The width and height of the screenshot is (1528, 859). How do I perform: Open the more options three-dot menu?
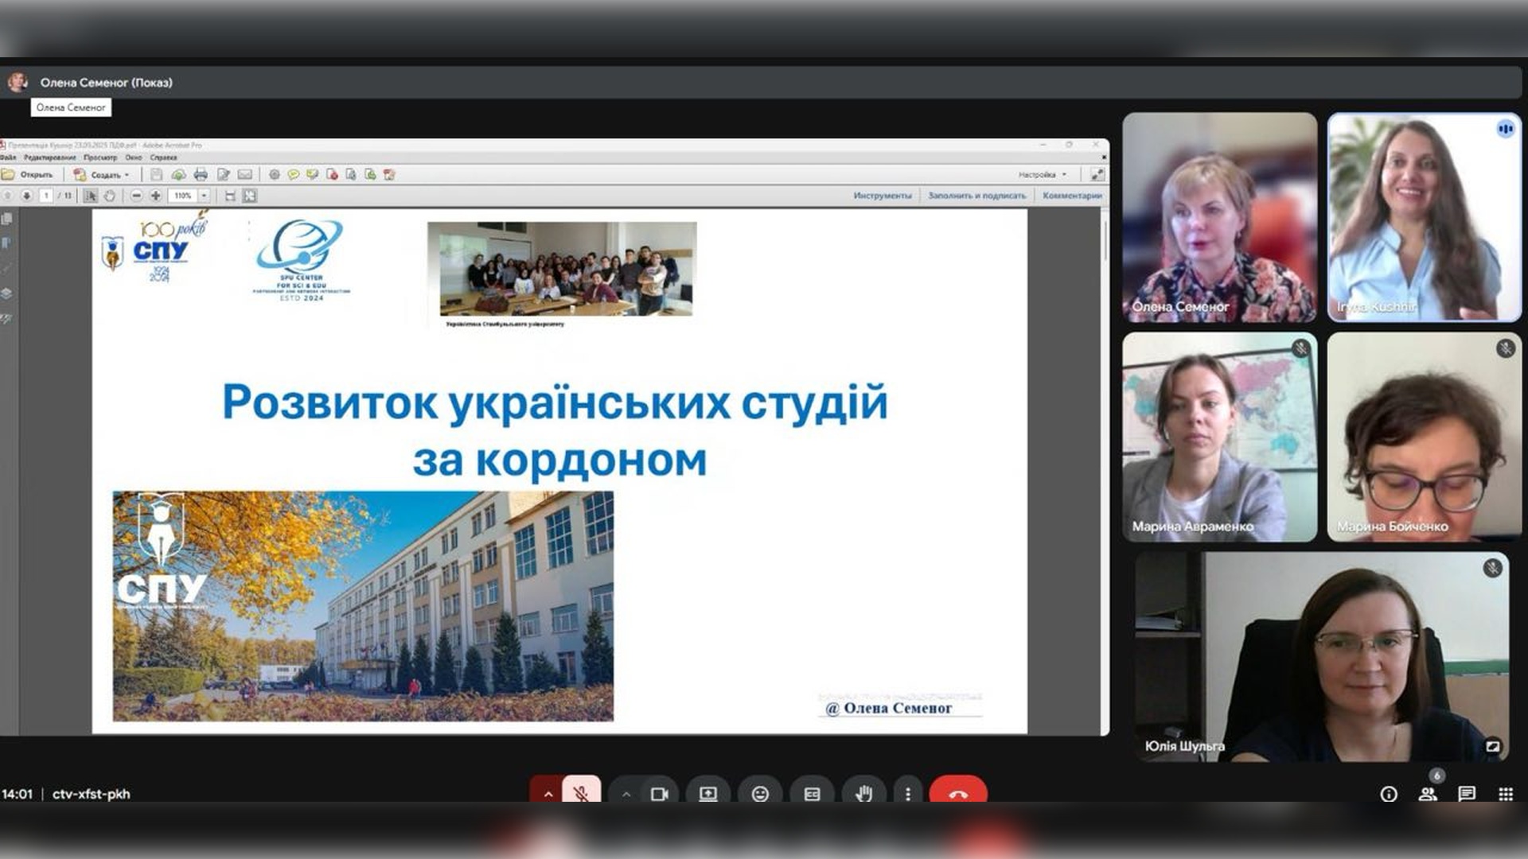(x=908, y=794)
